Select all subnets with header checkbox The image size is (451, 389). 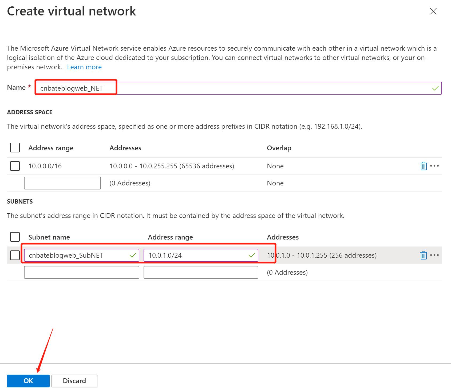tap(15, 237)
